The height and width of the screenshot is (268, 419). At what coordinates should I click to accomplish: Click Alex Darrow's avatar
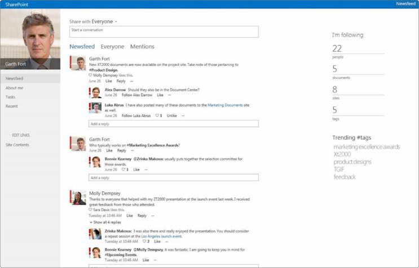pyautogui.click(x=96, y=92)
